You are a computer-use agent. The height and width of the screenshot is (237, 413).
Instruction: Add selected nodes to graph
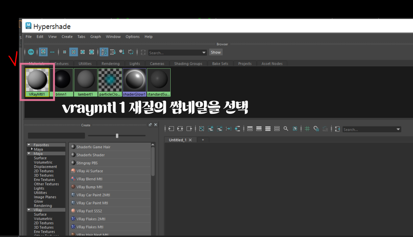pos(210,129)
